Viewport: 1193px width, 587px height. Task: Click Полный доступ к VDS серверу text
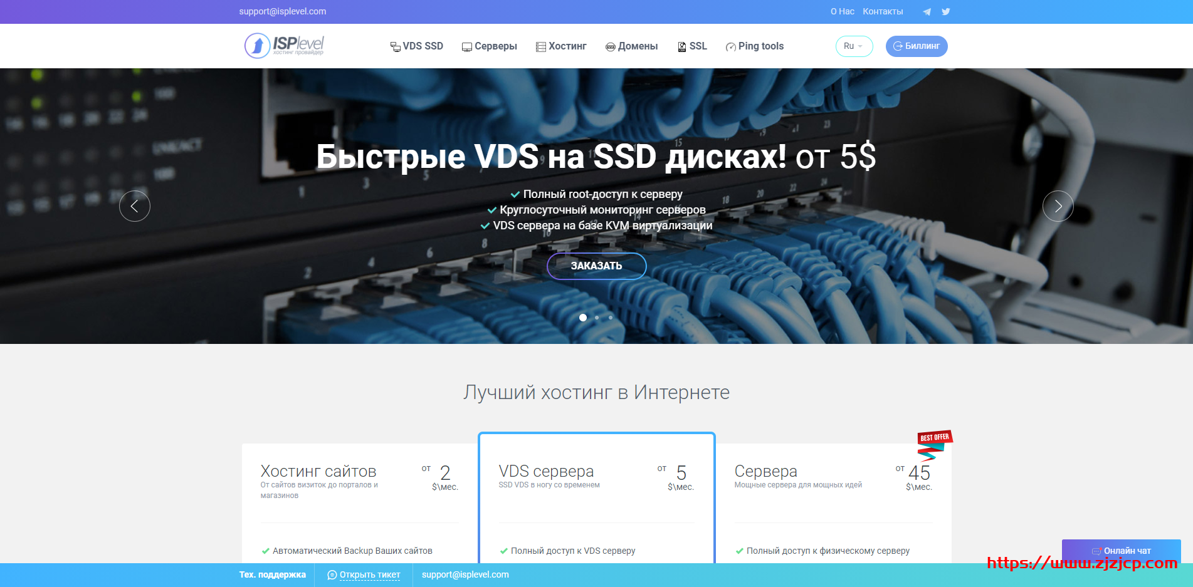[x=573, y=551]
